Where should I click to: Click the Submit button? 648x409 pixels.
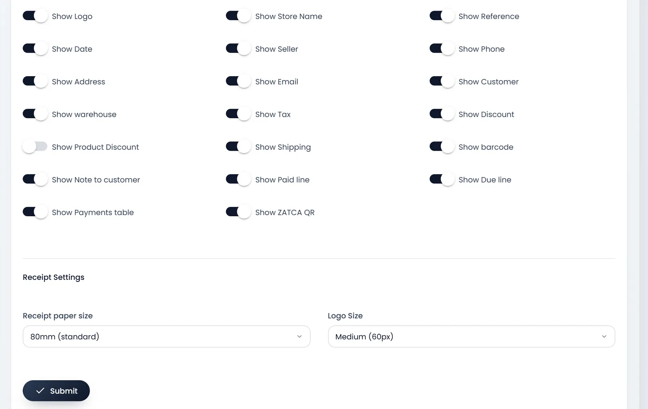[56, 391]
